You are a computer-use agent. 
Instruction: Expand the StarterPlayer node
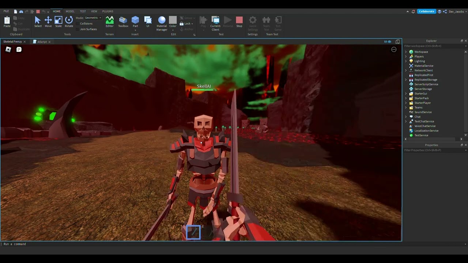tap(406, 103)
